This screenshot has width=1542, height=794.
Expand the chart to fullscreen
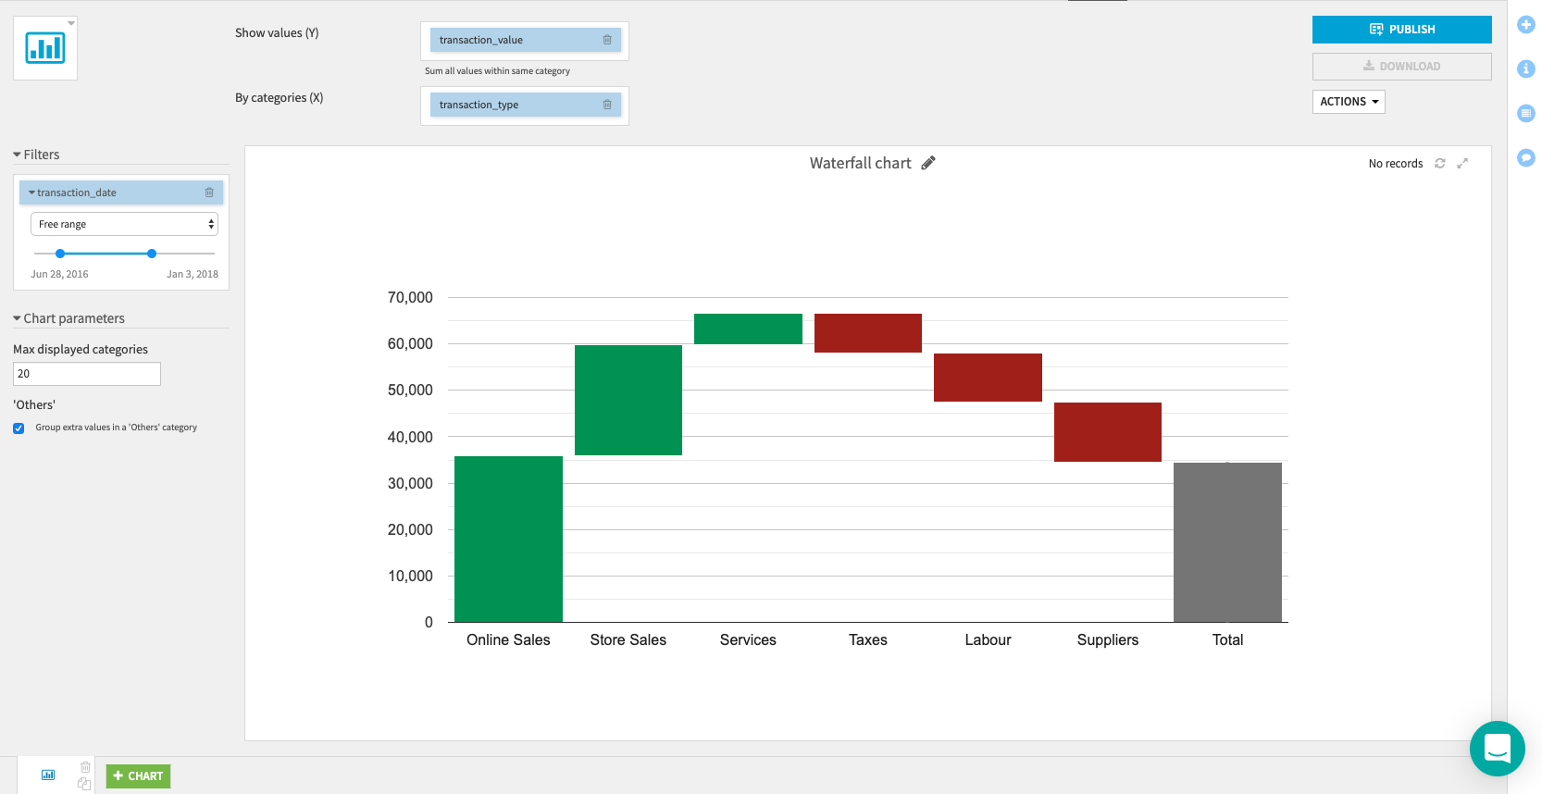click(x=1462, y=164)
